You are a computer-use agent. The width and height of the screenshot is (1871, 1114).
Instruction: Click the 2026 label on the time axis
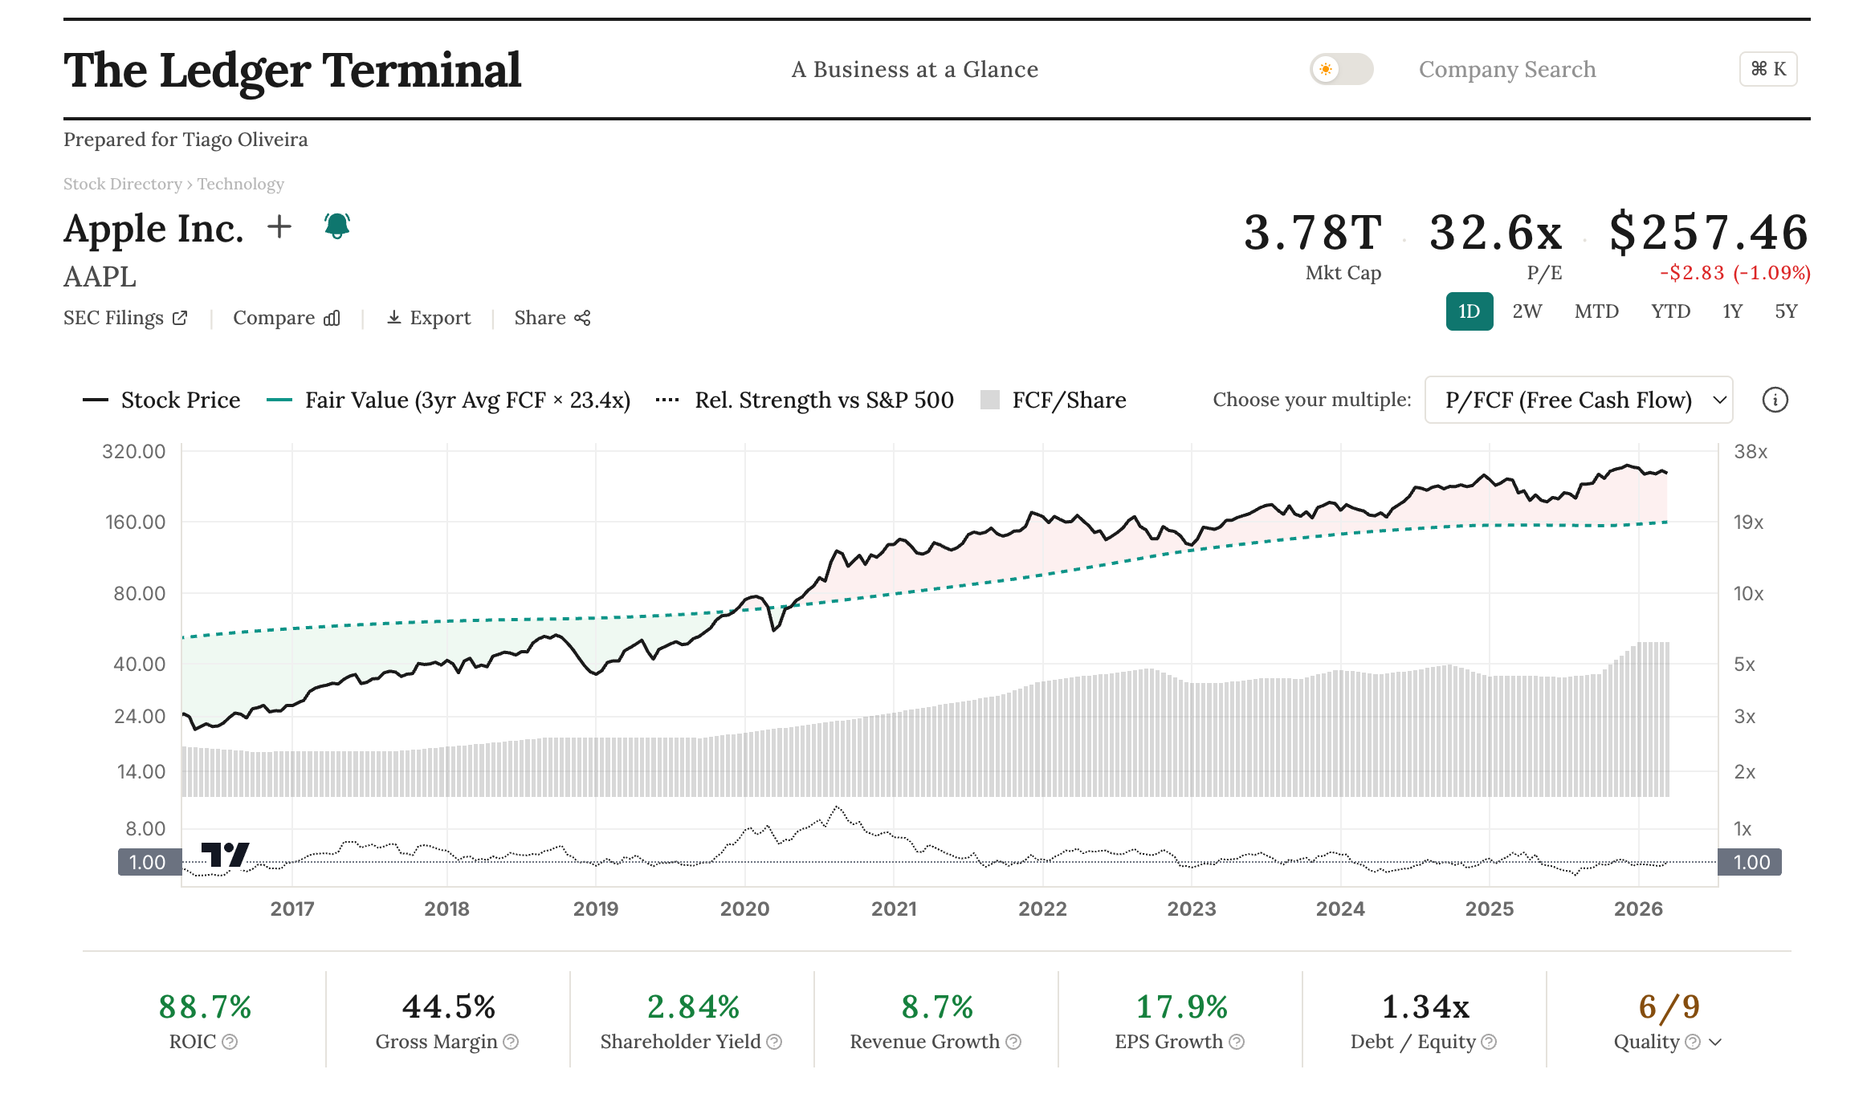point(1638,909)
